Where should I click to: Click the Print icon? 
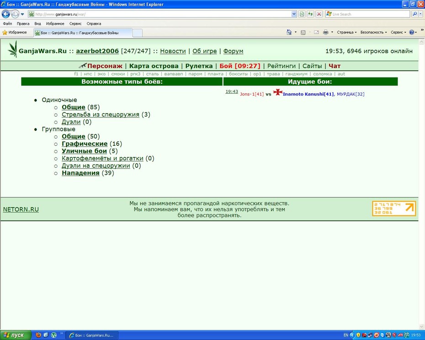click(x=325, y=32)
